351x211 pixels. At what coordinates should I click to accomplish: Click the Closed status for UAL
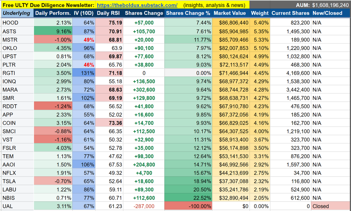pos(331,206)
